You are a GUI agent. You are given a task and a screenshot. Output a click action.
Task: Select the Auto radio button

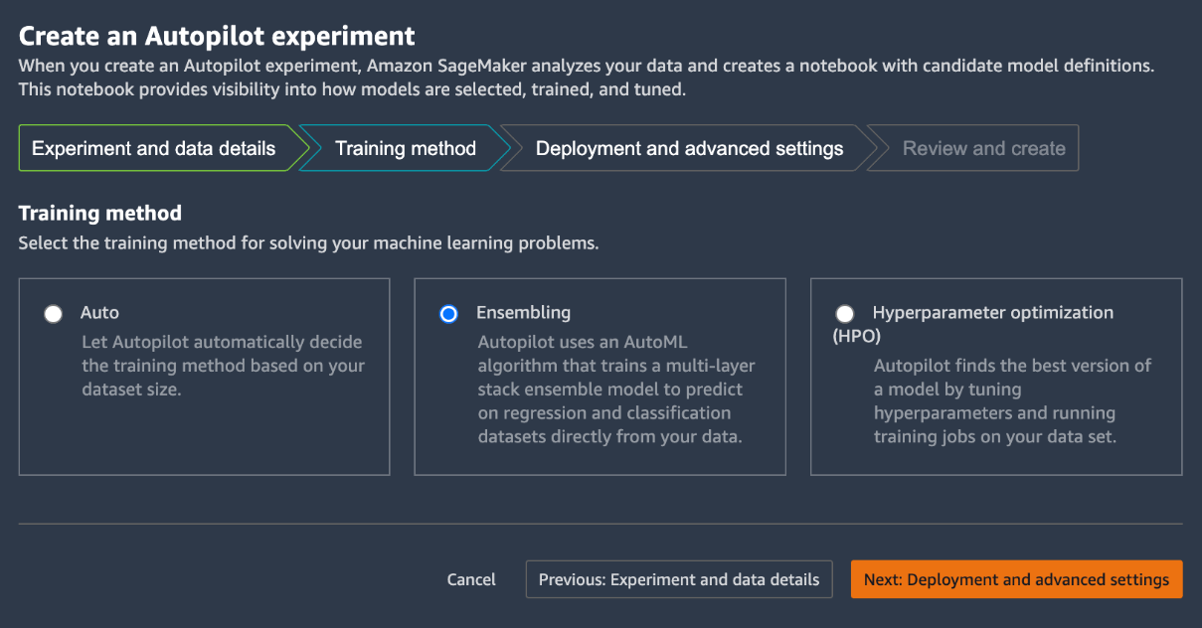[x=53, y=314]
